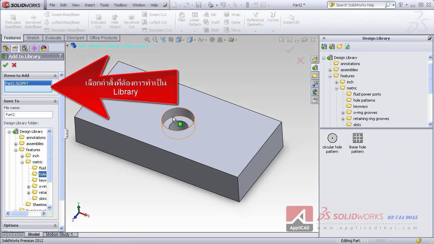
Task: Open the DisplayManager tab
Action: tap(44, 48)
